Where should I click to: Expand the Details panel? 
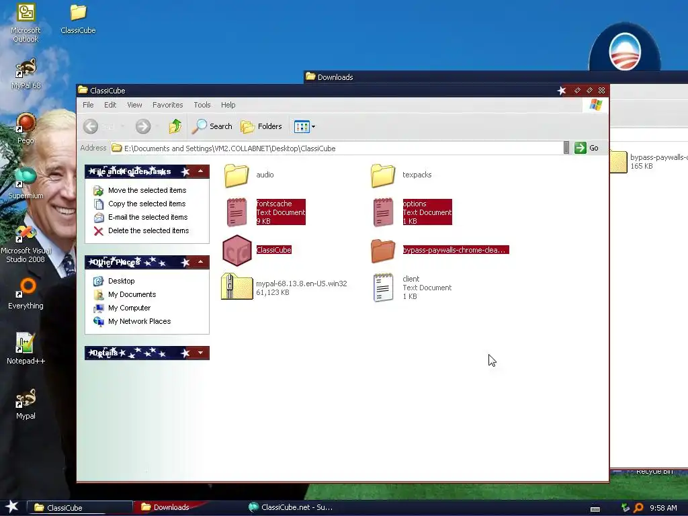[200, 353]
